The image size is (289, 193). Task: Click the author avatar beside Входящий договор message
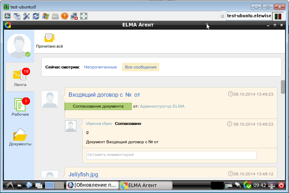click(x=50, y=99)
